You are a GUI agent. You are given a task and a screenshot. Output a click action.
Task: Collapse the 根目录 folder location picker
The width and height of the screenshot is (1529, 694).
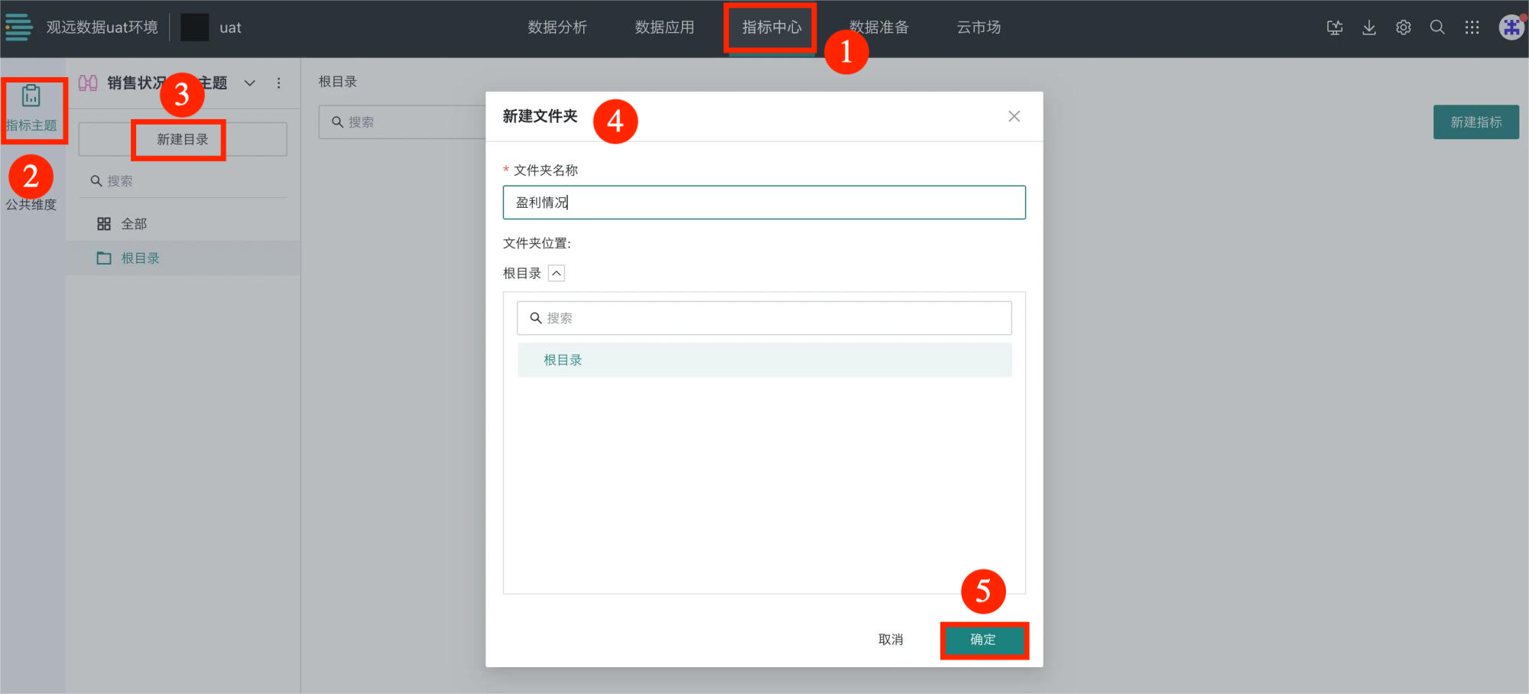557,274
